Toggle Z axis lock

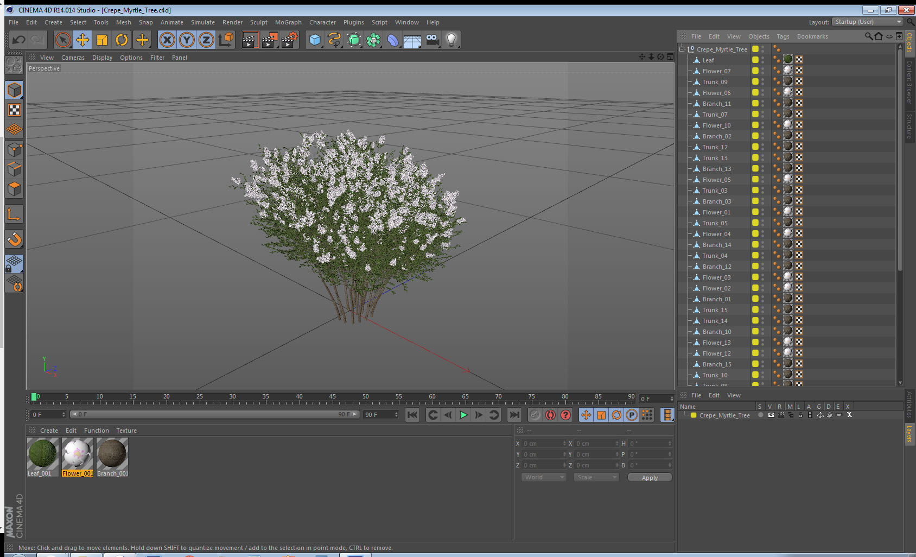[206, 40]
